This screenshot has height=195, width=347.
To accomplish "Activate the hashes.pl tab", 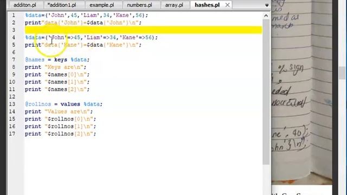I will 207,5.
